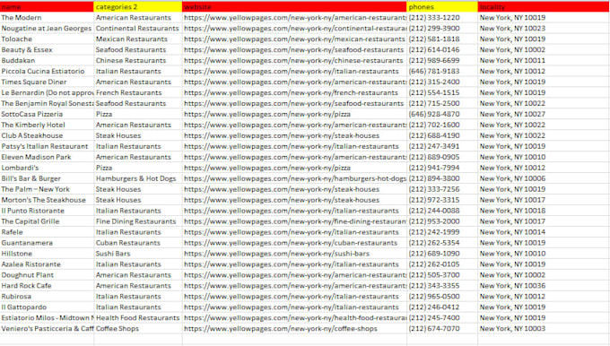The image size is (610, 346).
Task: Click the 'French Restaurants' category cell
Action: click(138, 92)
